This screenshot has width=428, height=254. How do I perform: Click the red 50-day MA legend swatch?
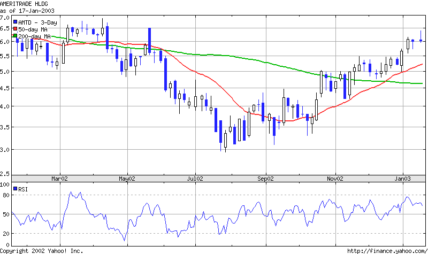16,29
